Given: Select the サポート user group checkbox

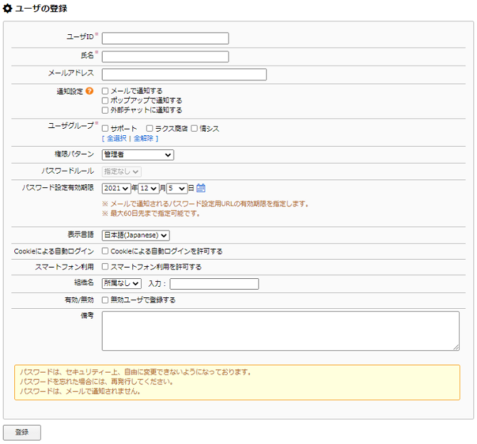Looking at the screenshot, I should 105,128.
